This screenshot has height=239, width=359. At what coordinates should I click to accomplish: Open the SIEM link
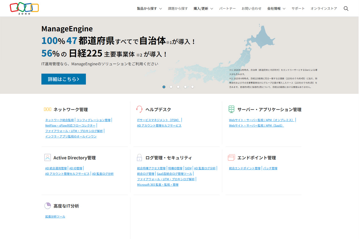pos(188,168)
